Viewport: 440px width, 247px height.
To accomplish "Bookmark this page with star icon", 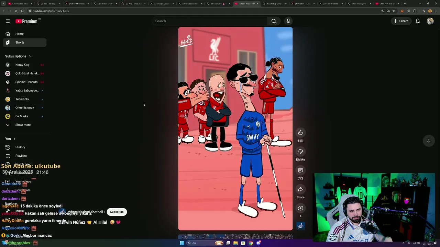I will (x=394, y=11).
